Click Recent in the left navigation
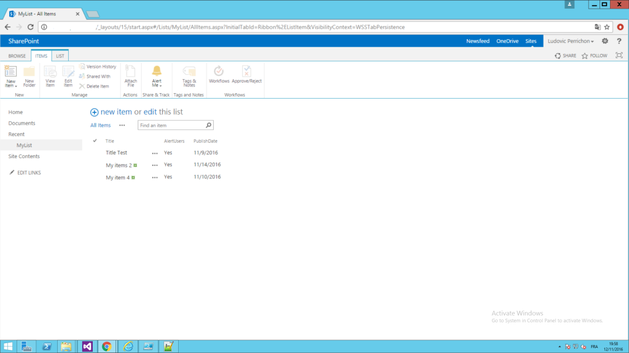 click(x=17, y=134)
